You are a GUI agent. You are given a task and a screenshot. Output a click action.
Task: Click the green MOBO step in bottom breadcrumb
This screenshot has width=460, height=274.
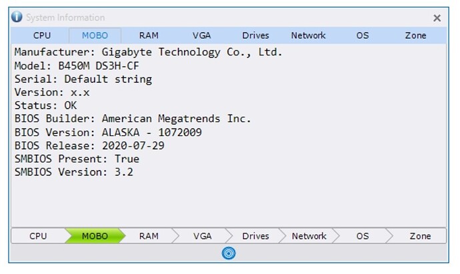[95, 236]
